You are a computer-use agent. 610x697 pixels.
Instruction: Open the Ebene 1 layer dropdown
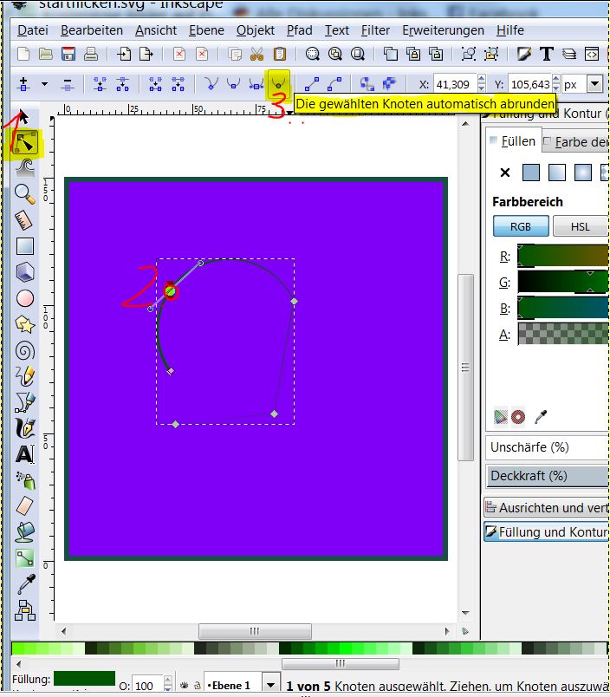tap(270, 685)
